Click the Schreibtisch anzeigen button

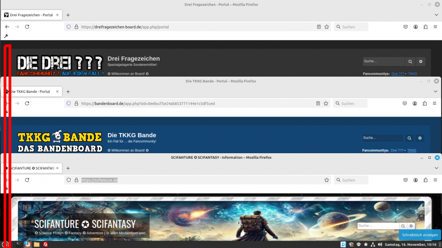pos(420,235)
